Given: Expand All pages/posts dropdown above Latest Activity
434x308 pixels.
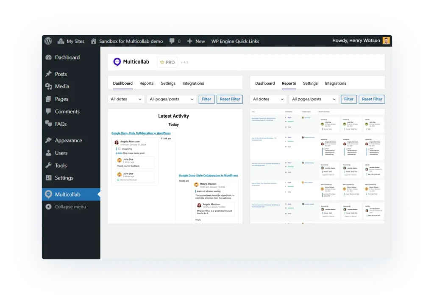Looking at the screenshot, I should [x=172, y=99].
